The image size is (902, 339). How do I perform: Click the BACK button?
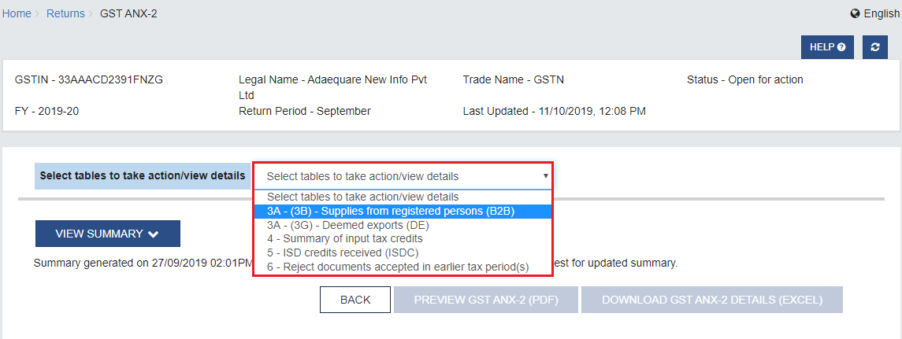pyautogui.click(x=355, y=300)
